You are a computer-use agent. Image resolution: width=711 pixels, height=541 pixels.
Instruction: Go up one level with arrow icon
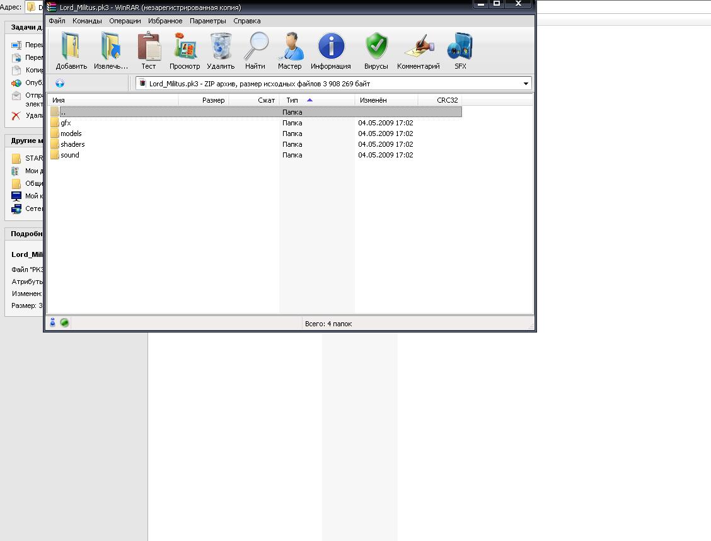(x=60, y=83)
